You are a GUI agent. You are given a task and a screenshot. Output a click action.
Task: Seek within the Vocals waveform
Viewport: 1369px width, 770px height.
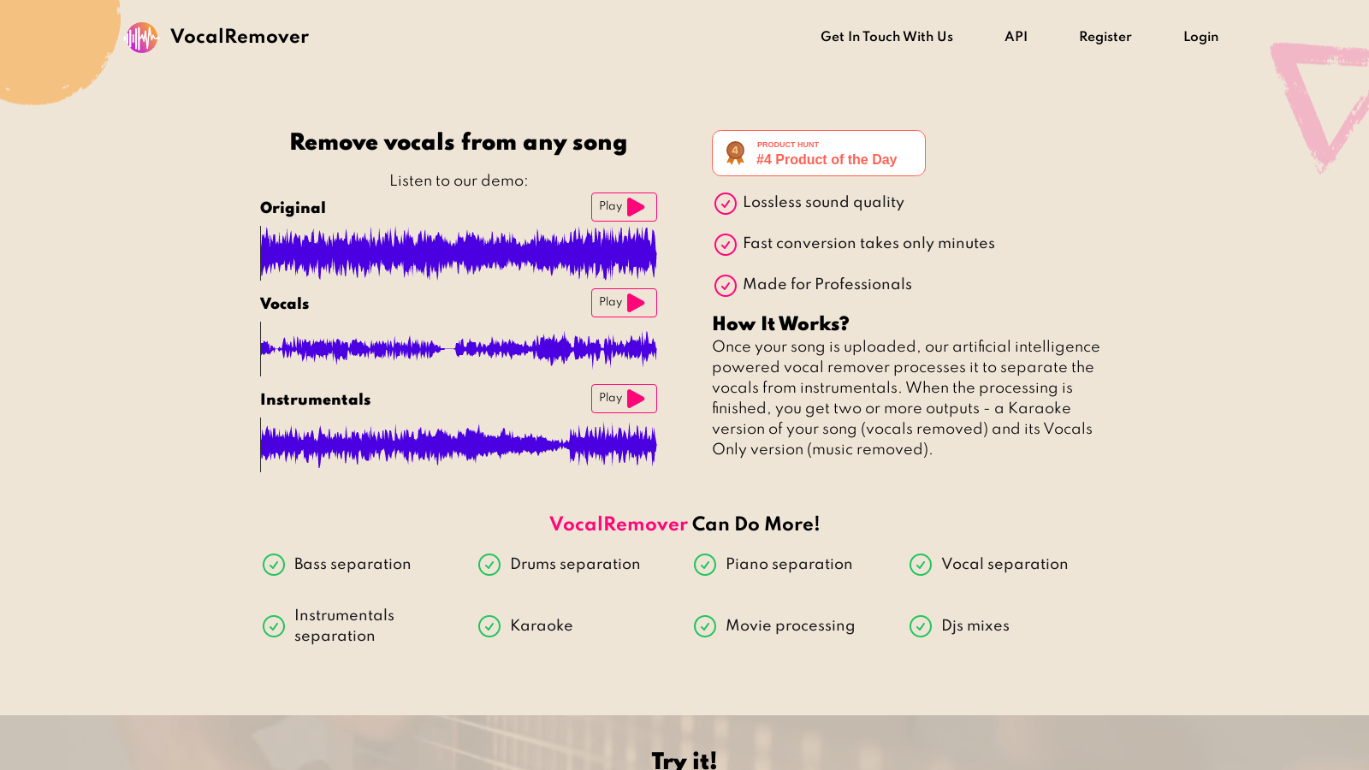[459, 349]
